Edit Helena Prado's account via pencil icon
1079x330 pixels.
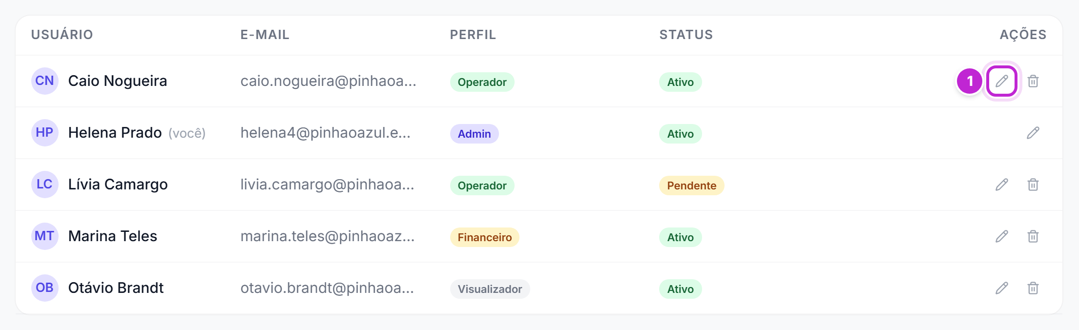point(1033,133)
